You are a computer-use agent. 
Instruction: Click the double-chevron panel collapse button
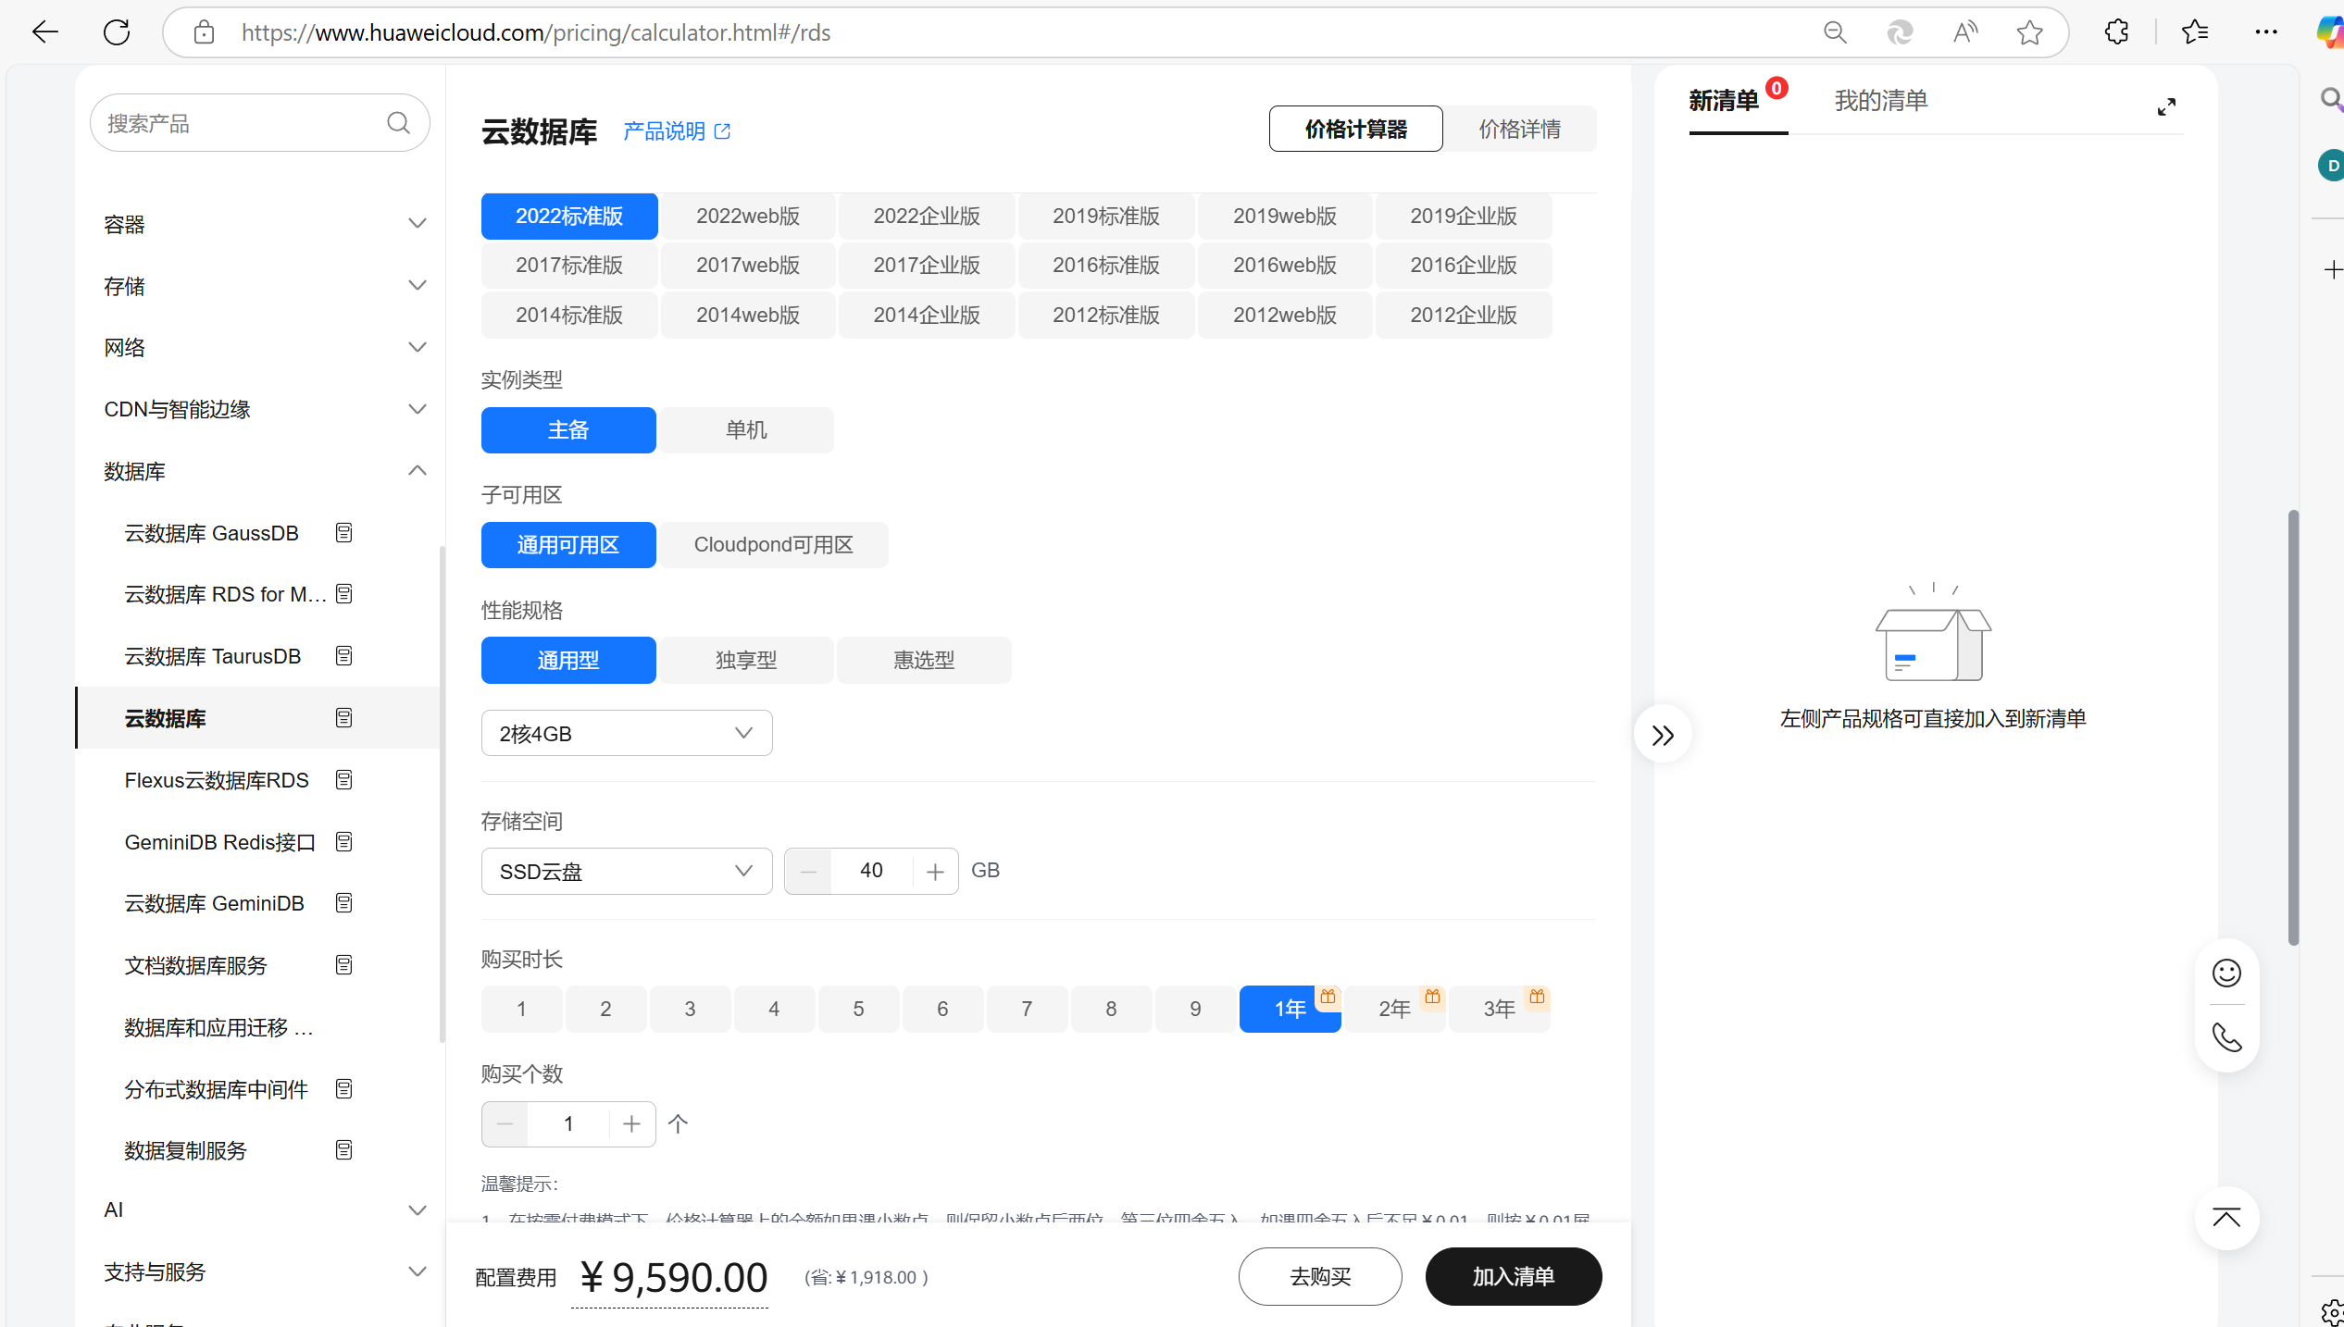[x=1663, y=735]
